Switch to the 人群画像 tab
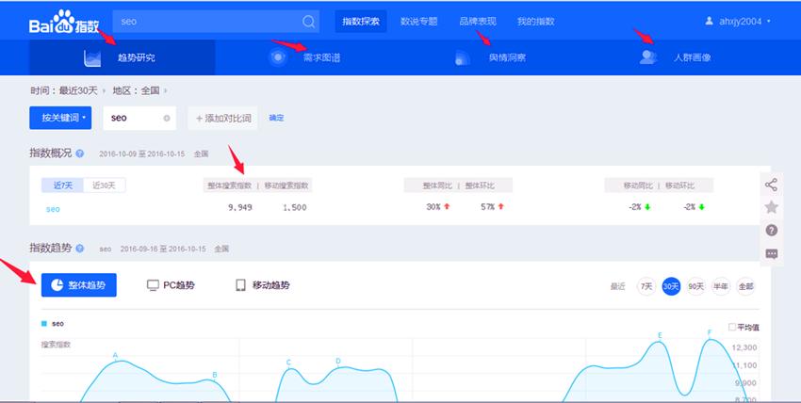This screenshot has height=403, width=801. tap(678, 57)
